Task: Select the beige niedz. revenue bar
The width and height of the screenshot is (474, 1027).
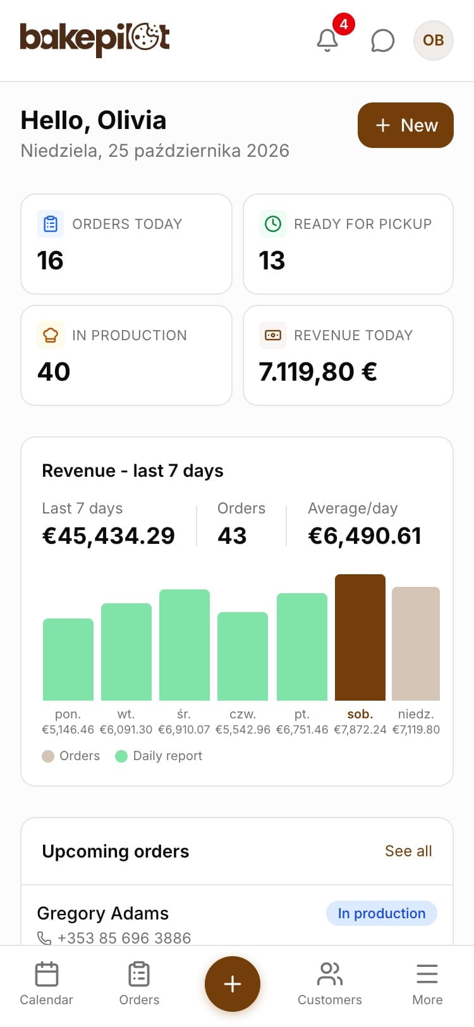Action: click(416, 644)
